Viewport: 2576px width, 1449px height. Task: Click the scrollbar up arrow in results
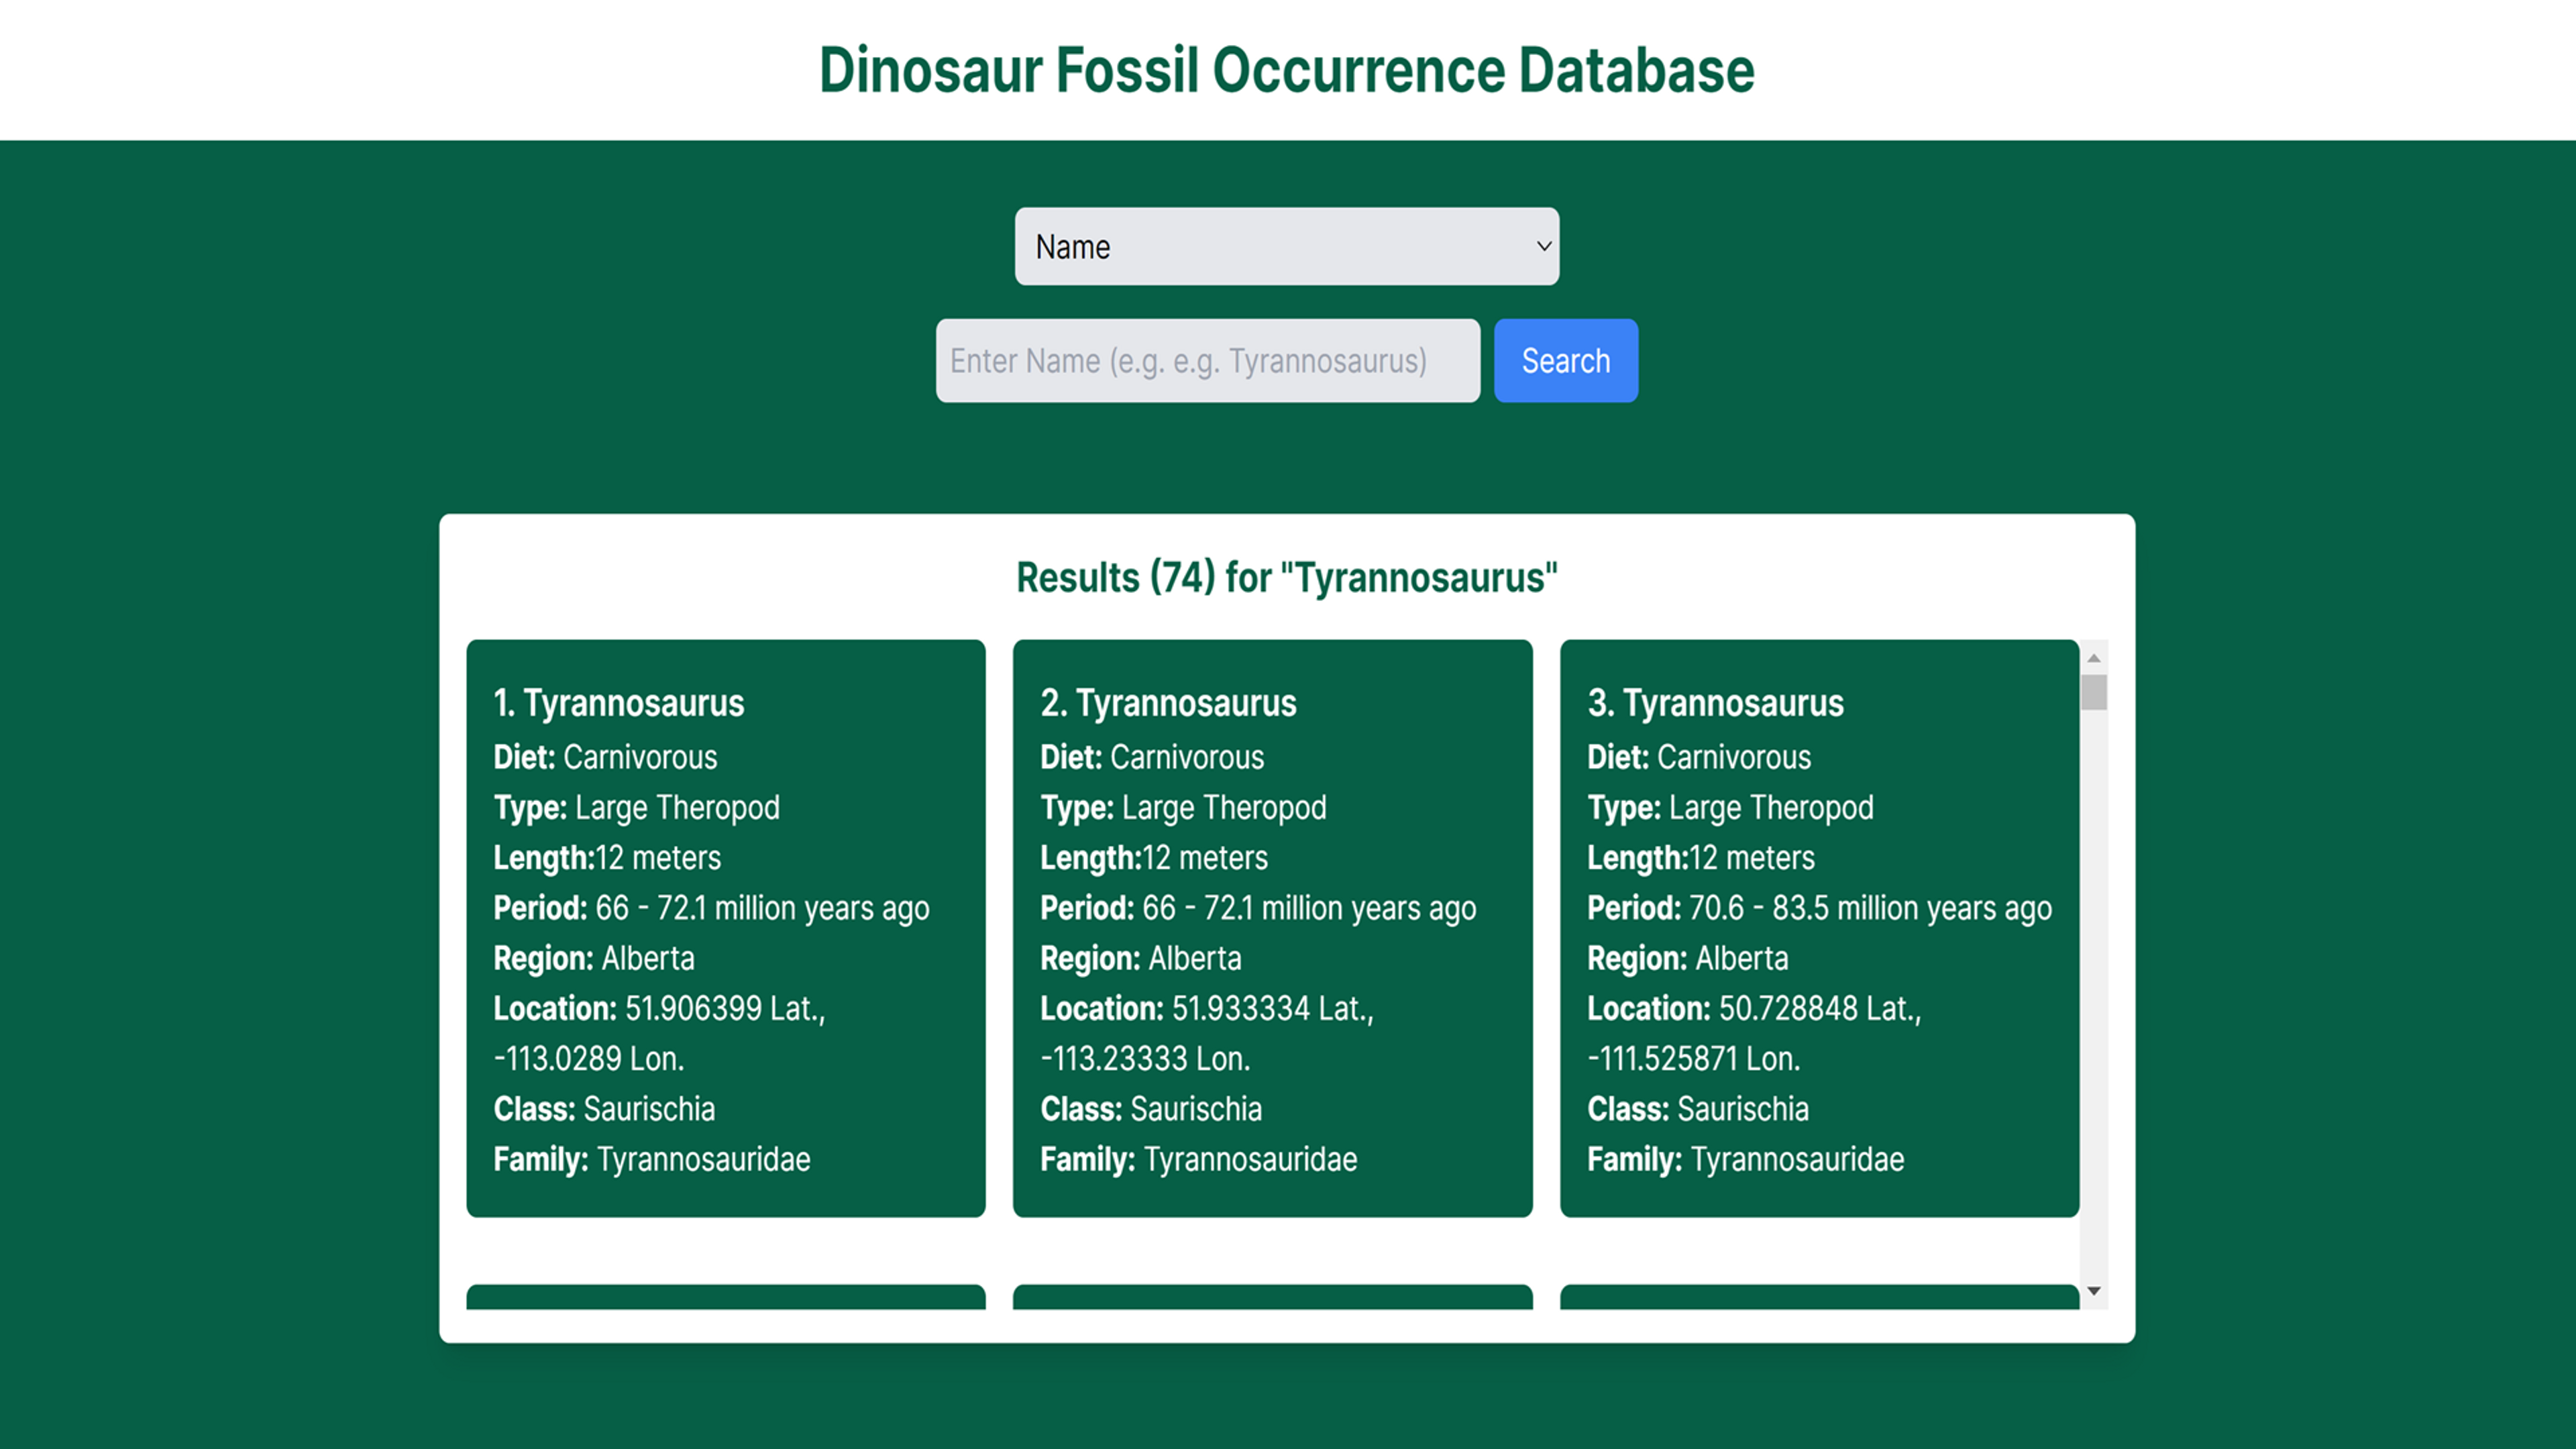click(x=2093, y=657)
